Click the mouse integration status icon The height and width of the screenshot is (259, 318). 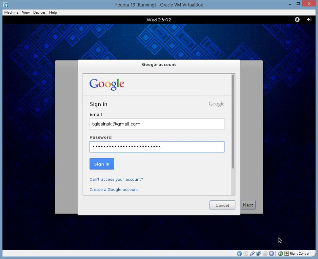(280, 253)
